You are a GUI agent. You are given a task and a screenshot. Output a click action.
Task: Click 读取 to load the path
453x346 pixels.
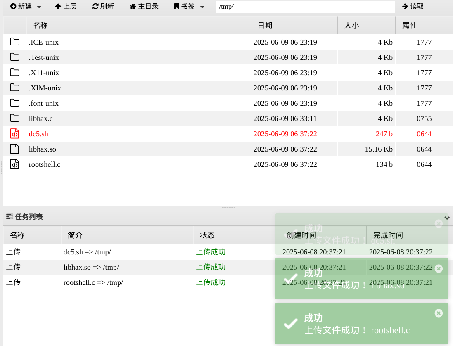[x=413, y=6]
